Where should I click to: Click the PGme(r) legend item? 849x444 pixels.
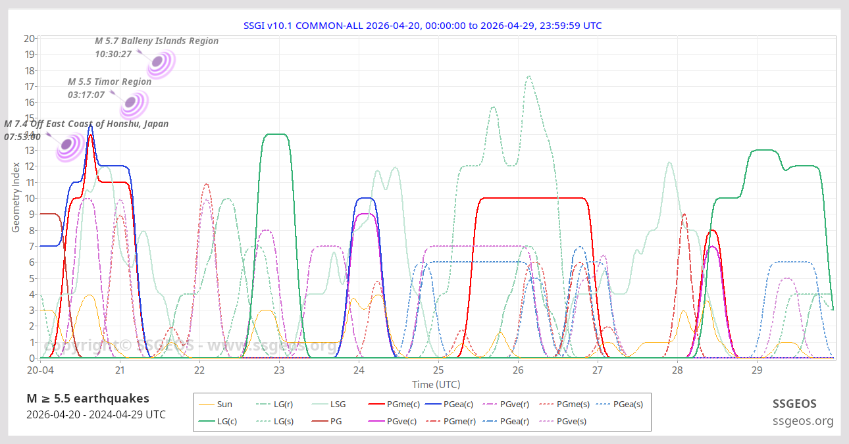click(453, 421)
